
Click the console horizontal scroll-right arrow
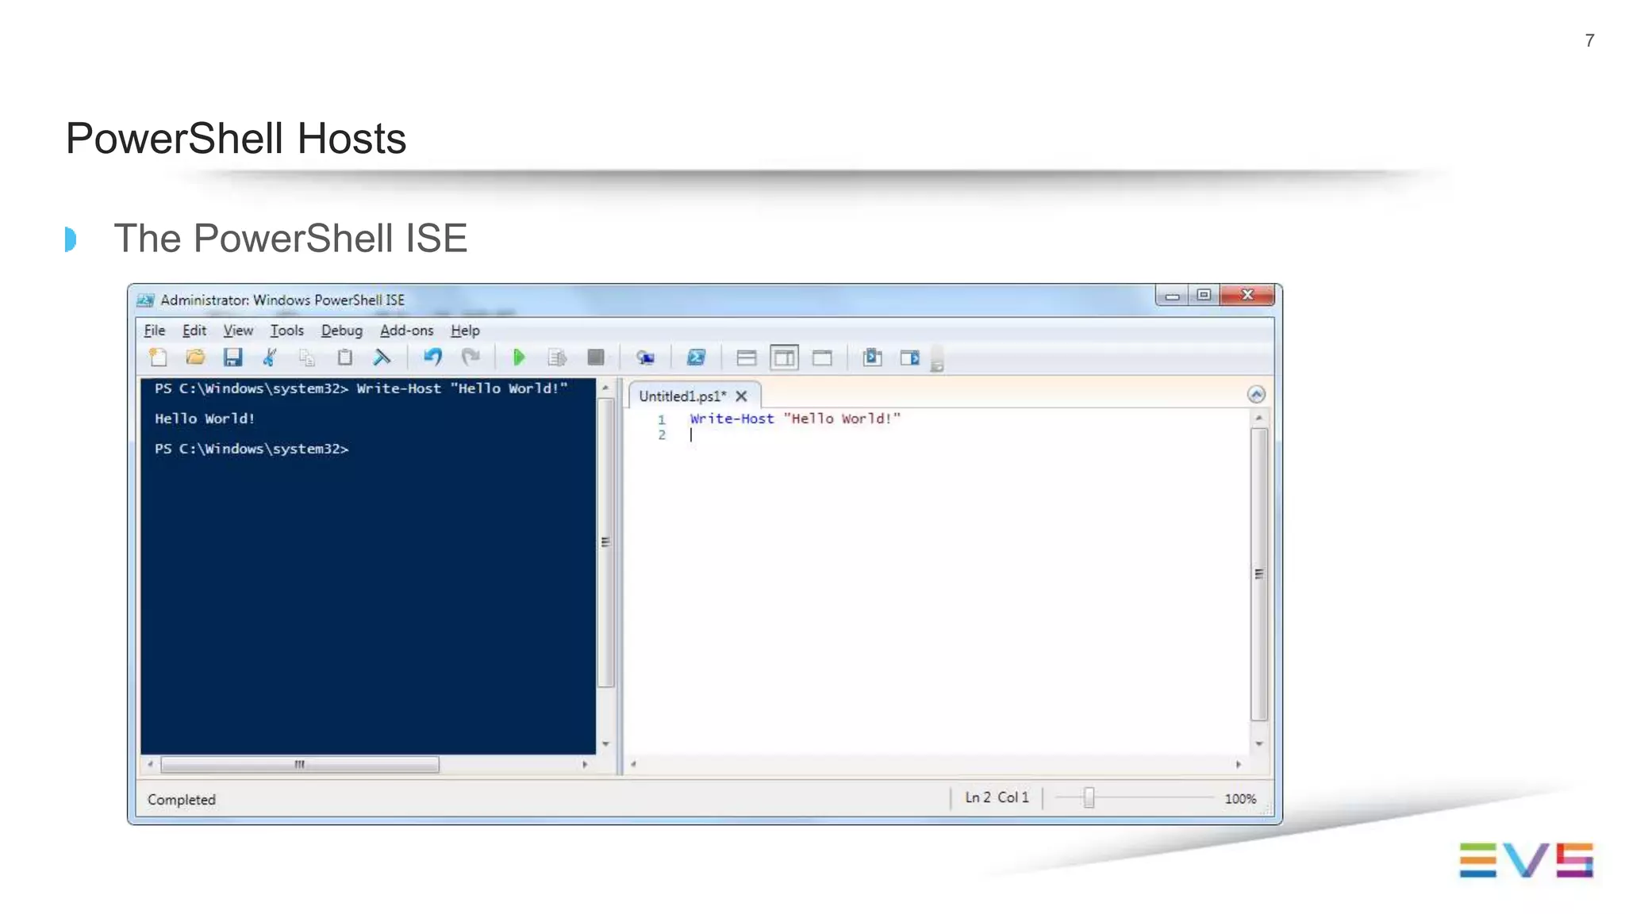585,765
